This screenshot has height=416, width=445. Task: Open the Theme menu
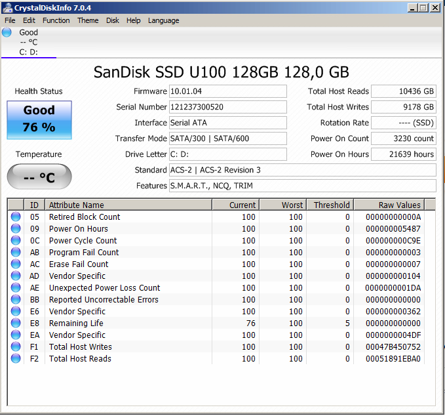pos(88,20)
